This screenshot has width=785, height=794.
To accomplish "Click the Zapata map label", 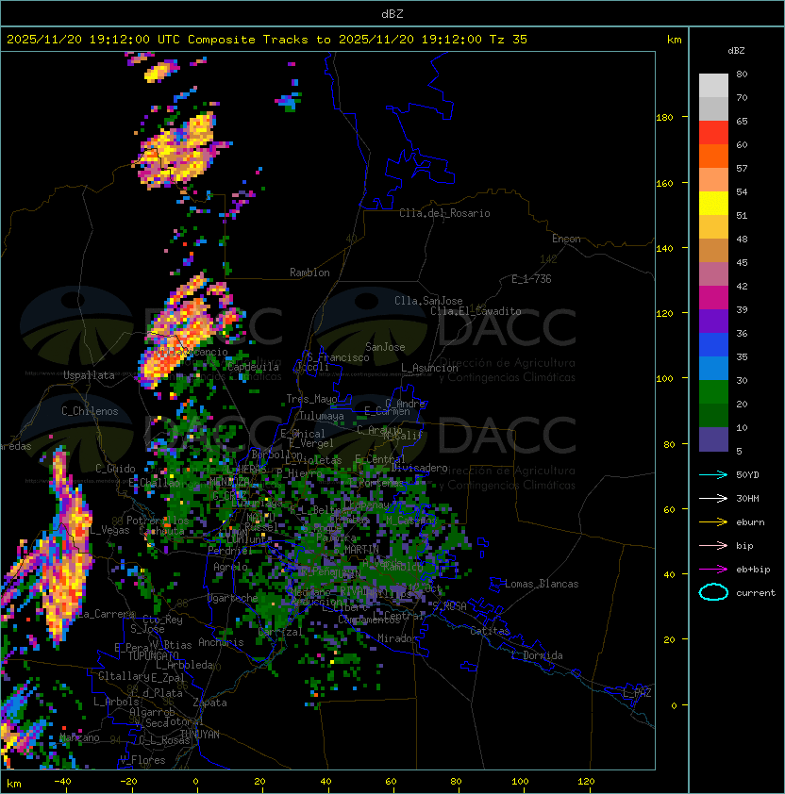I will (x=209, y=703).
